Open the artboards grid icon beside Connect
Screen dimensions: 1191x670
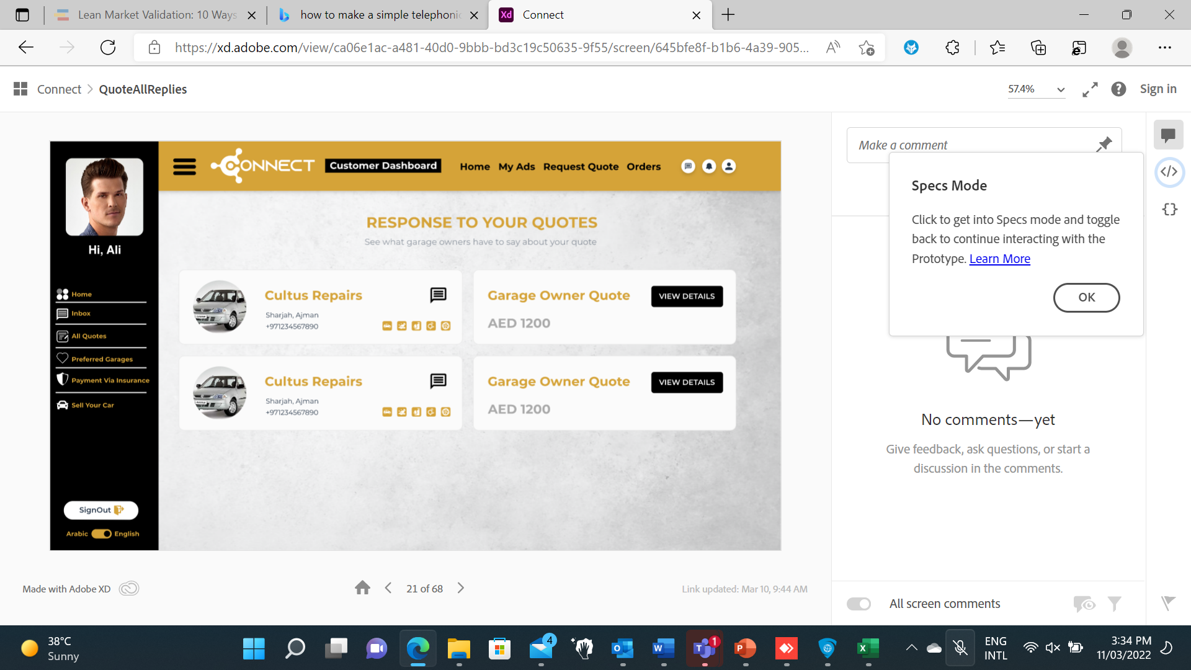(20, 89)
